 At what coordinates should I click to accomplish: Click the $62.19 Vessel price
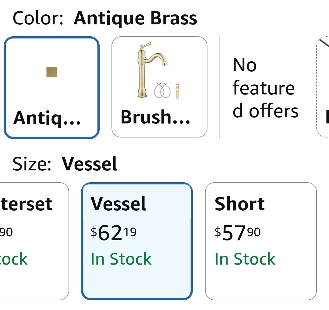tap(114, 233)
